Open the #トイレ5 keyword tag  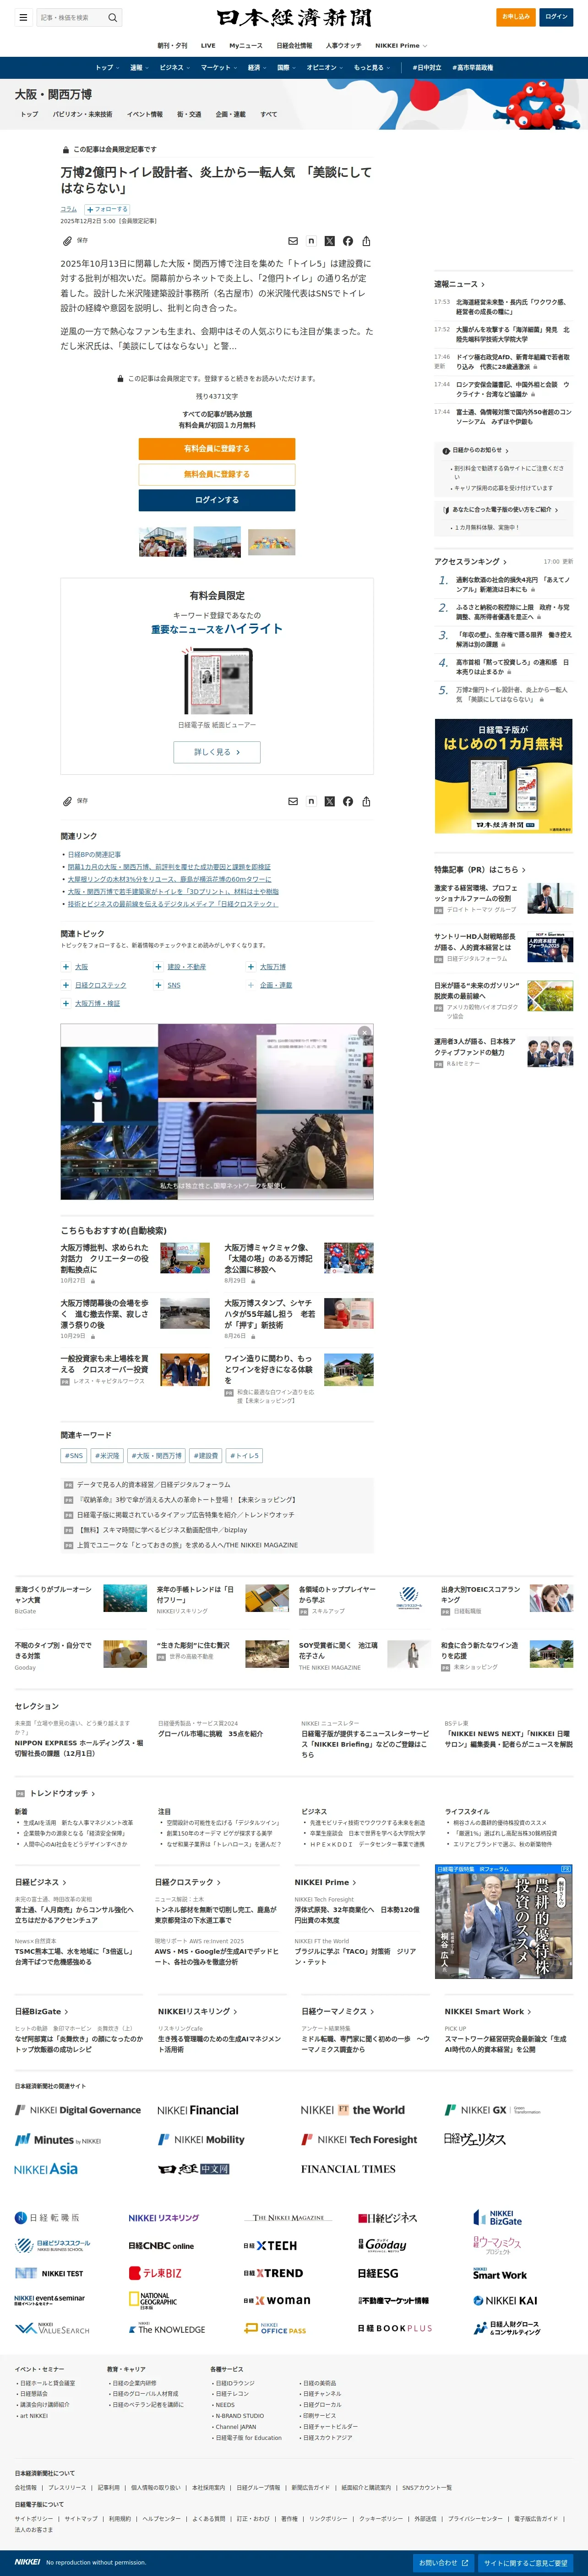coord(244,1456)
